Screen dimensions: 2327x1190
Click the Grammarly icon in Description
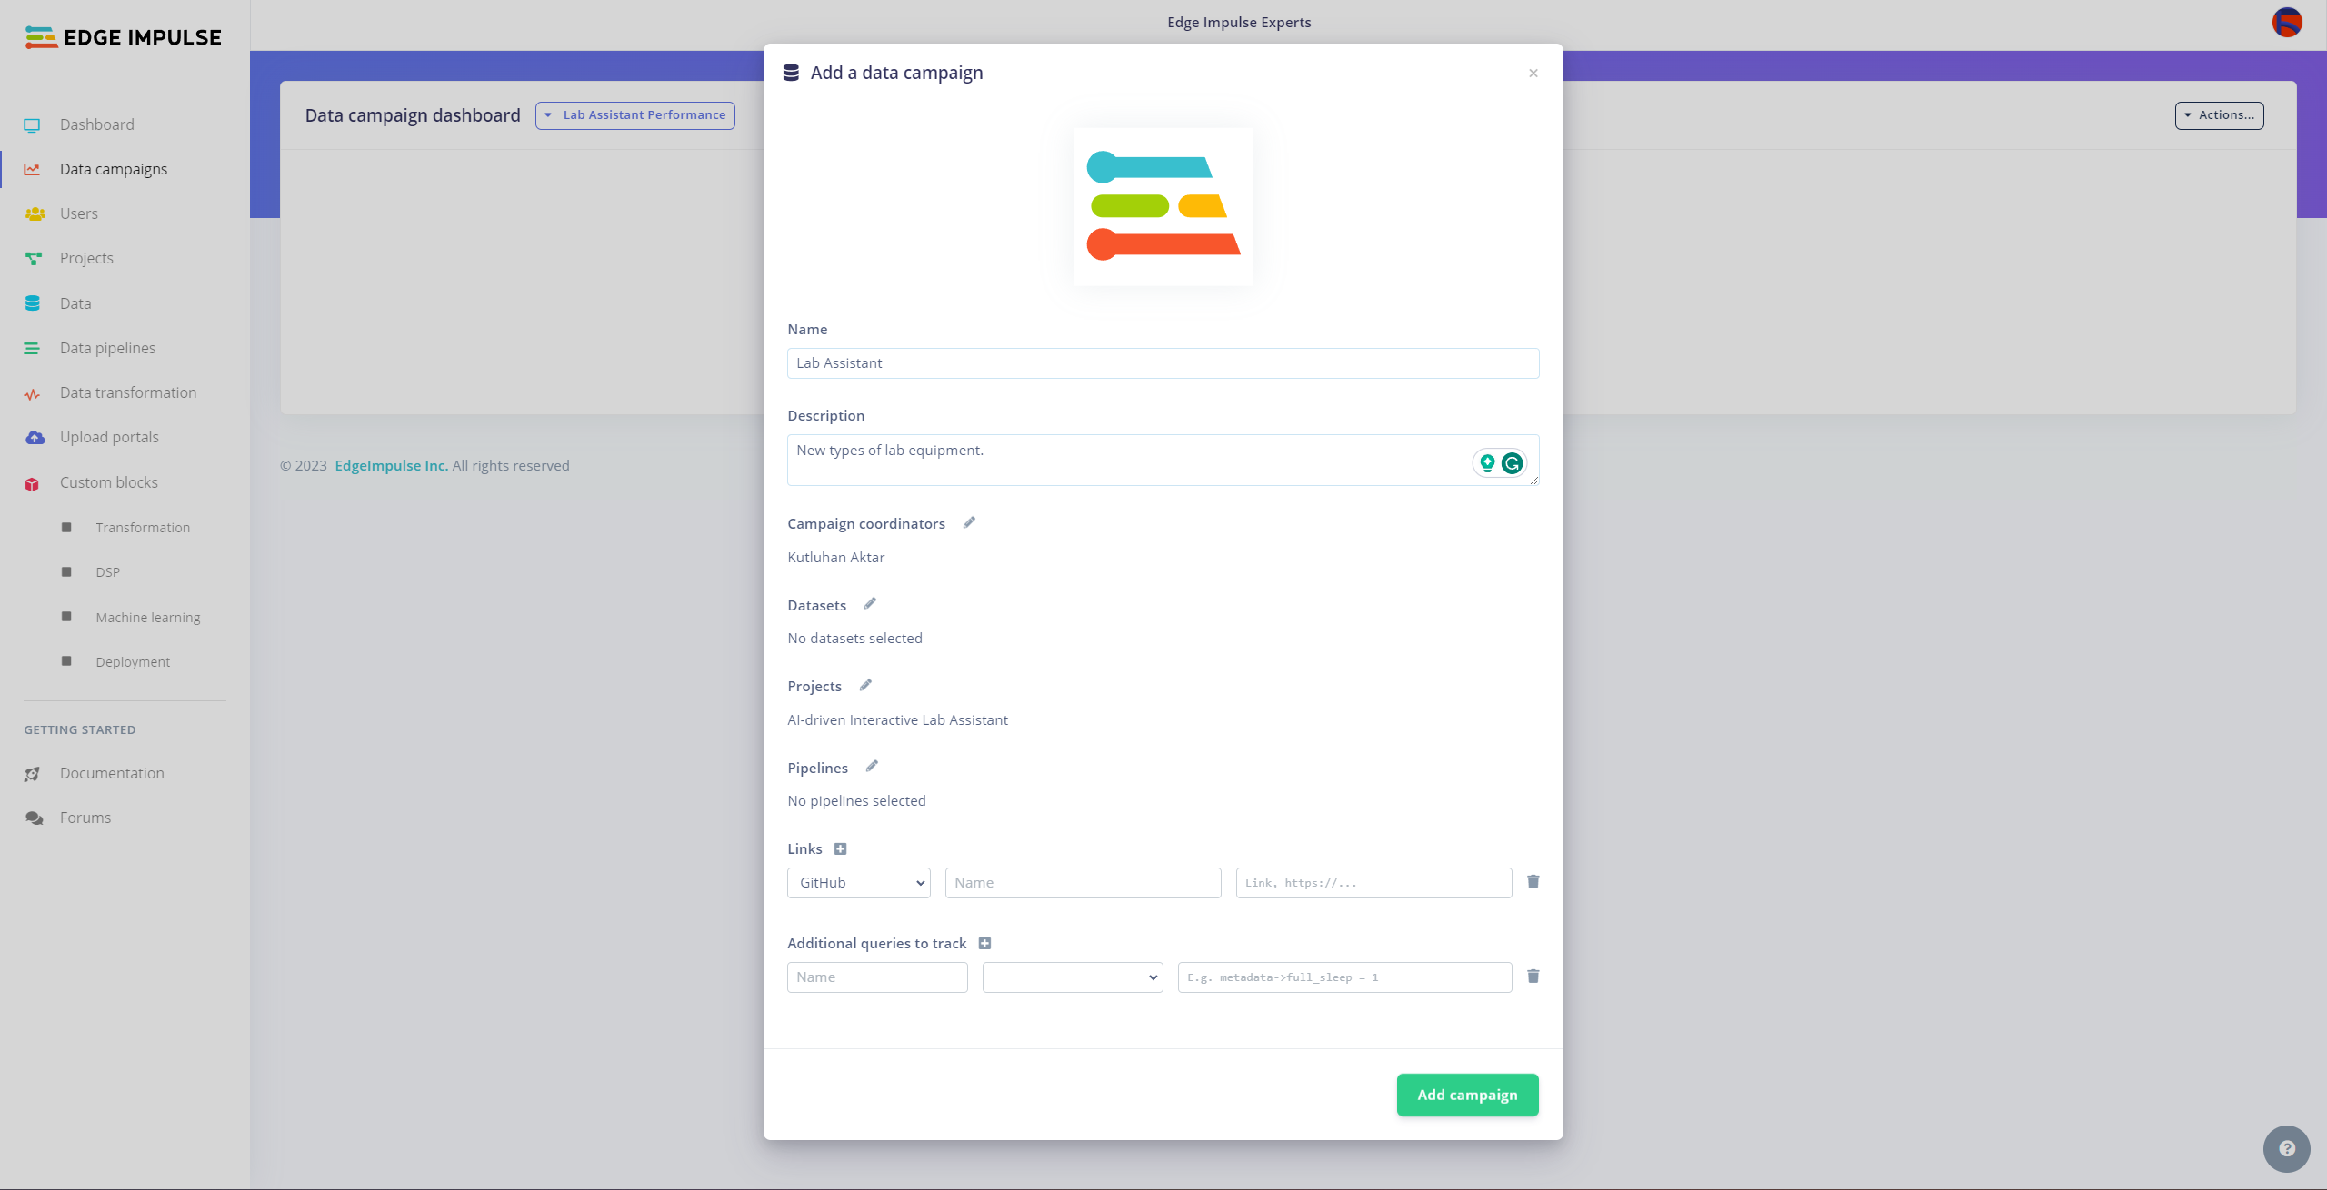(1512, 463)
